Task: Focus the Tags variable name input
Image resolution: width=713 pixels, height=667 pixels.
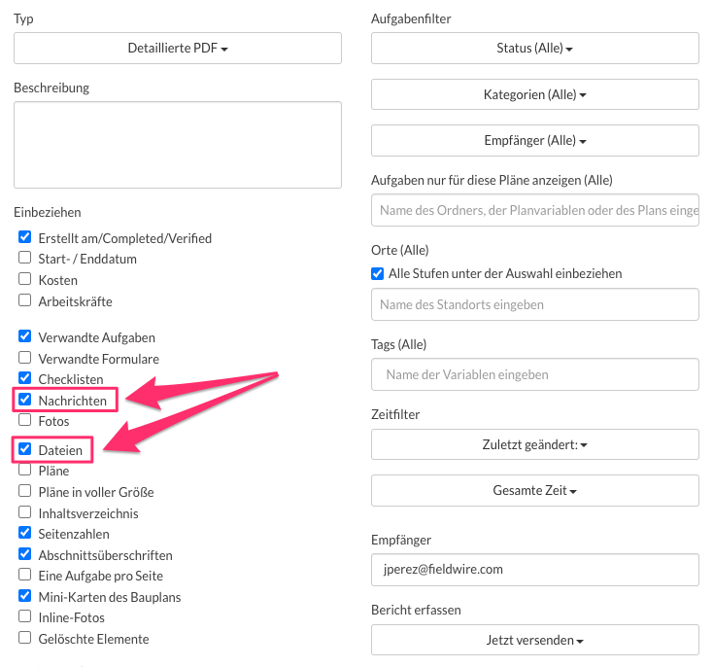Action: (535, 374)
